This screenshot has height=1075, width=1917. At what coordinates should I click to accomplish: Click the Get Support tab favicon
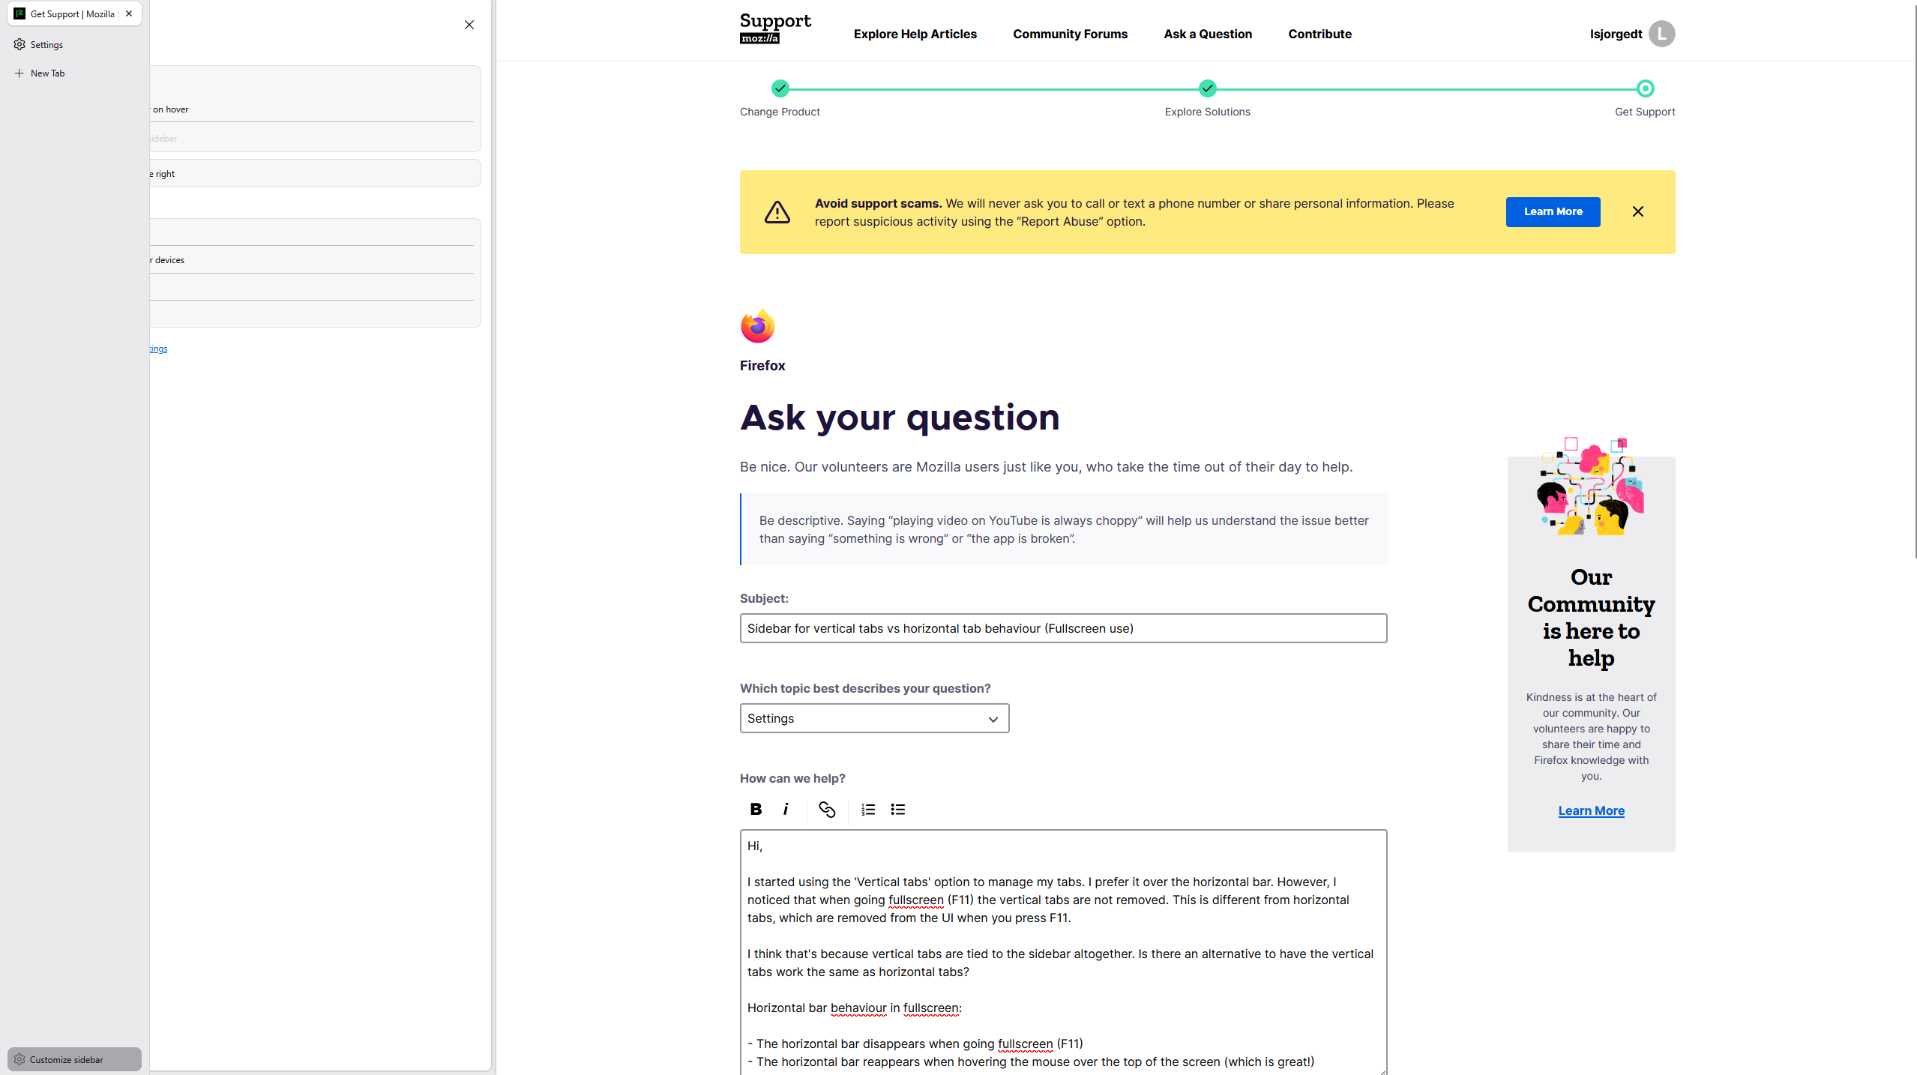pyautogui.click(x=19, y=13)
